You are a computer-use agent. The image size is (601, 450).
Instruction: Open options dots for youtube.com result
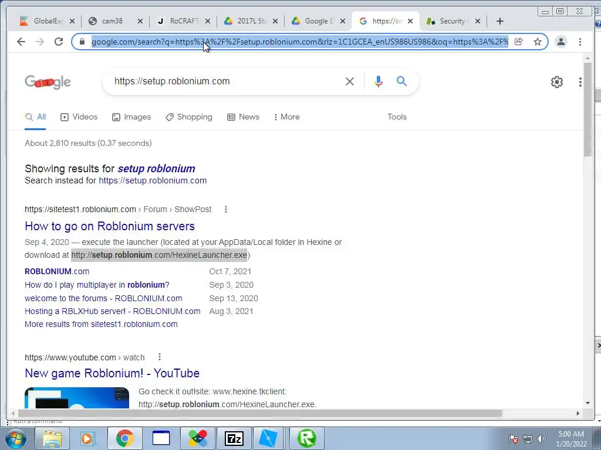[160, 357]
